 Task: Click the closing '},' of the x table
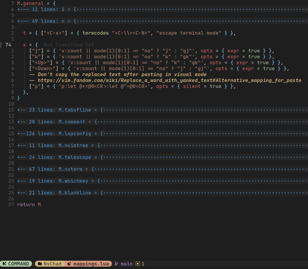coord(26,92)
